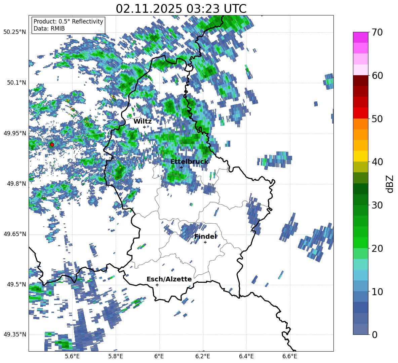Click the 60 tick on colorbar
398x363 pixels.
pos(377,76)
